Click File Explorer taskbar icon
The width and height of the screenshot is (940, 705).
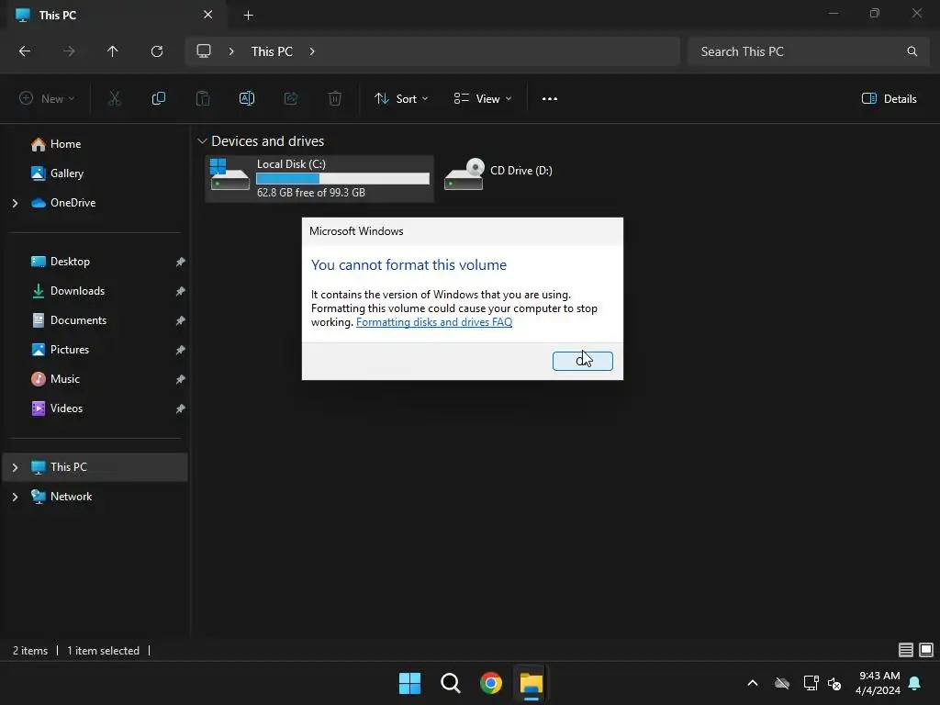[x=532, y=683]
